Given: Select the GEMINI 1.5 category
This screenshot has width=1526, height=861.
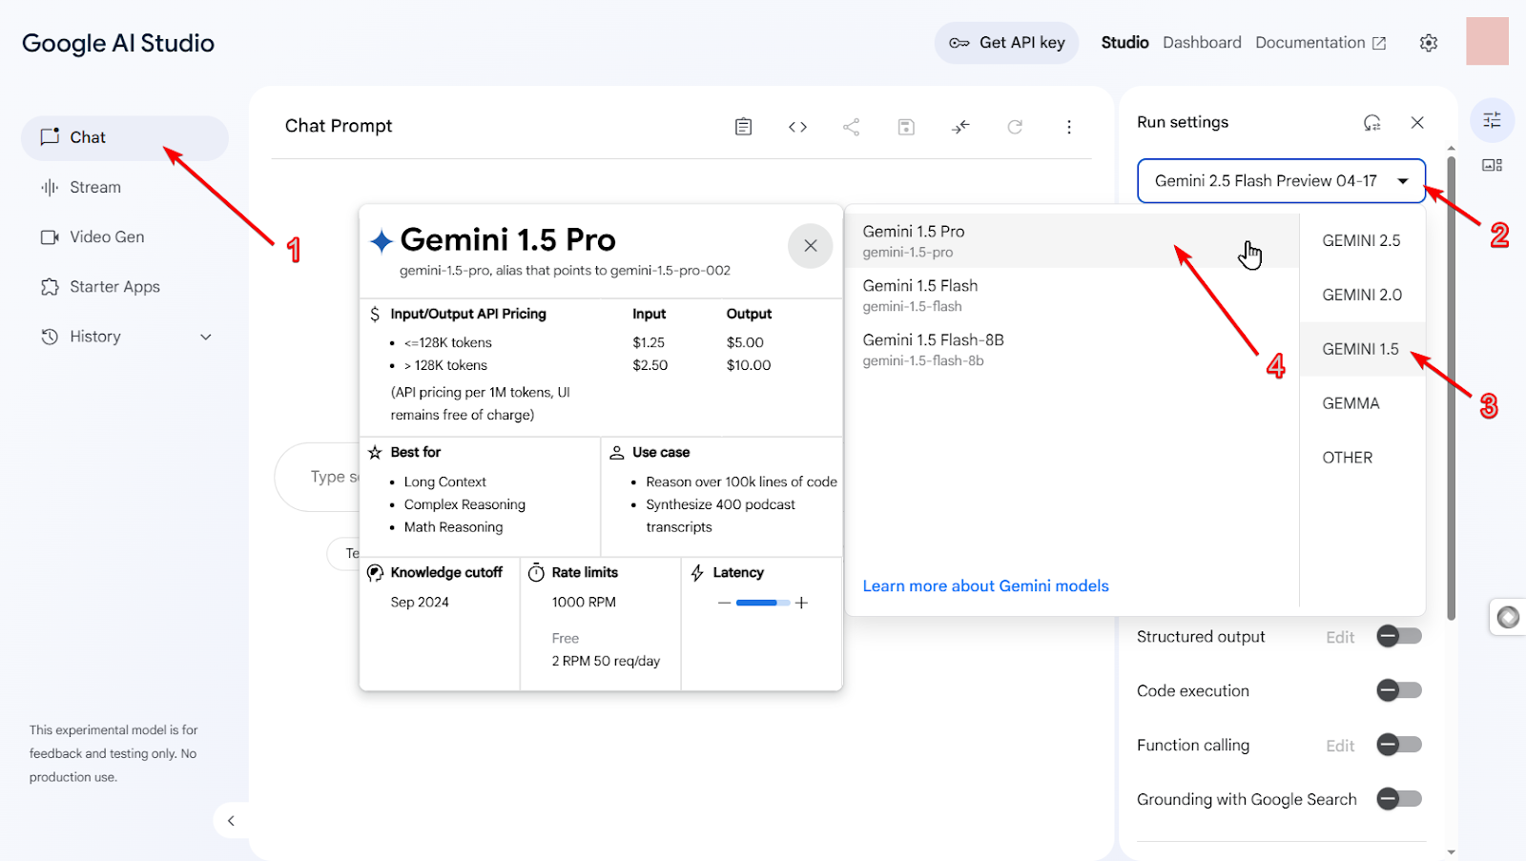Looking at the screenshot, I should pos(1362,349).
